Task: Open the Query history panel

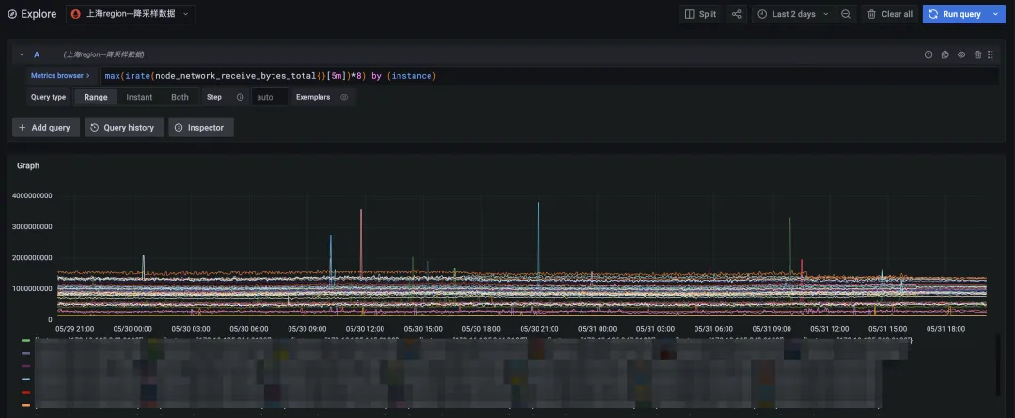Action: coord(122,127)
